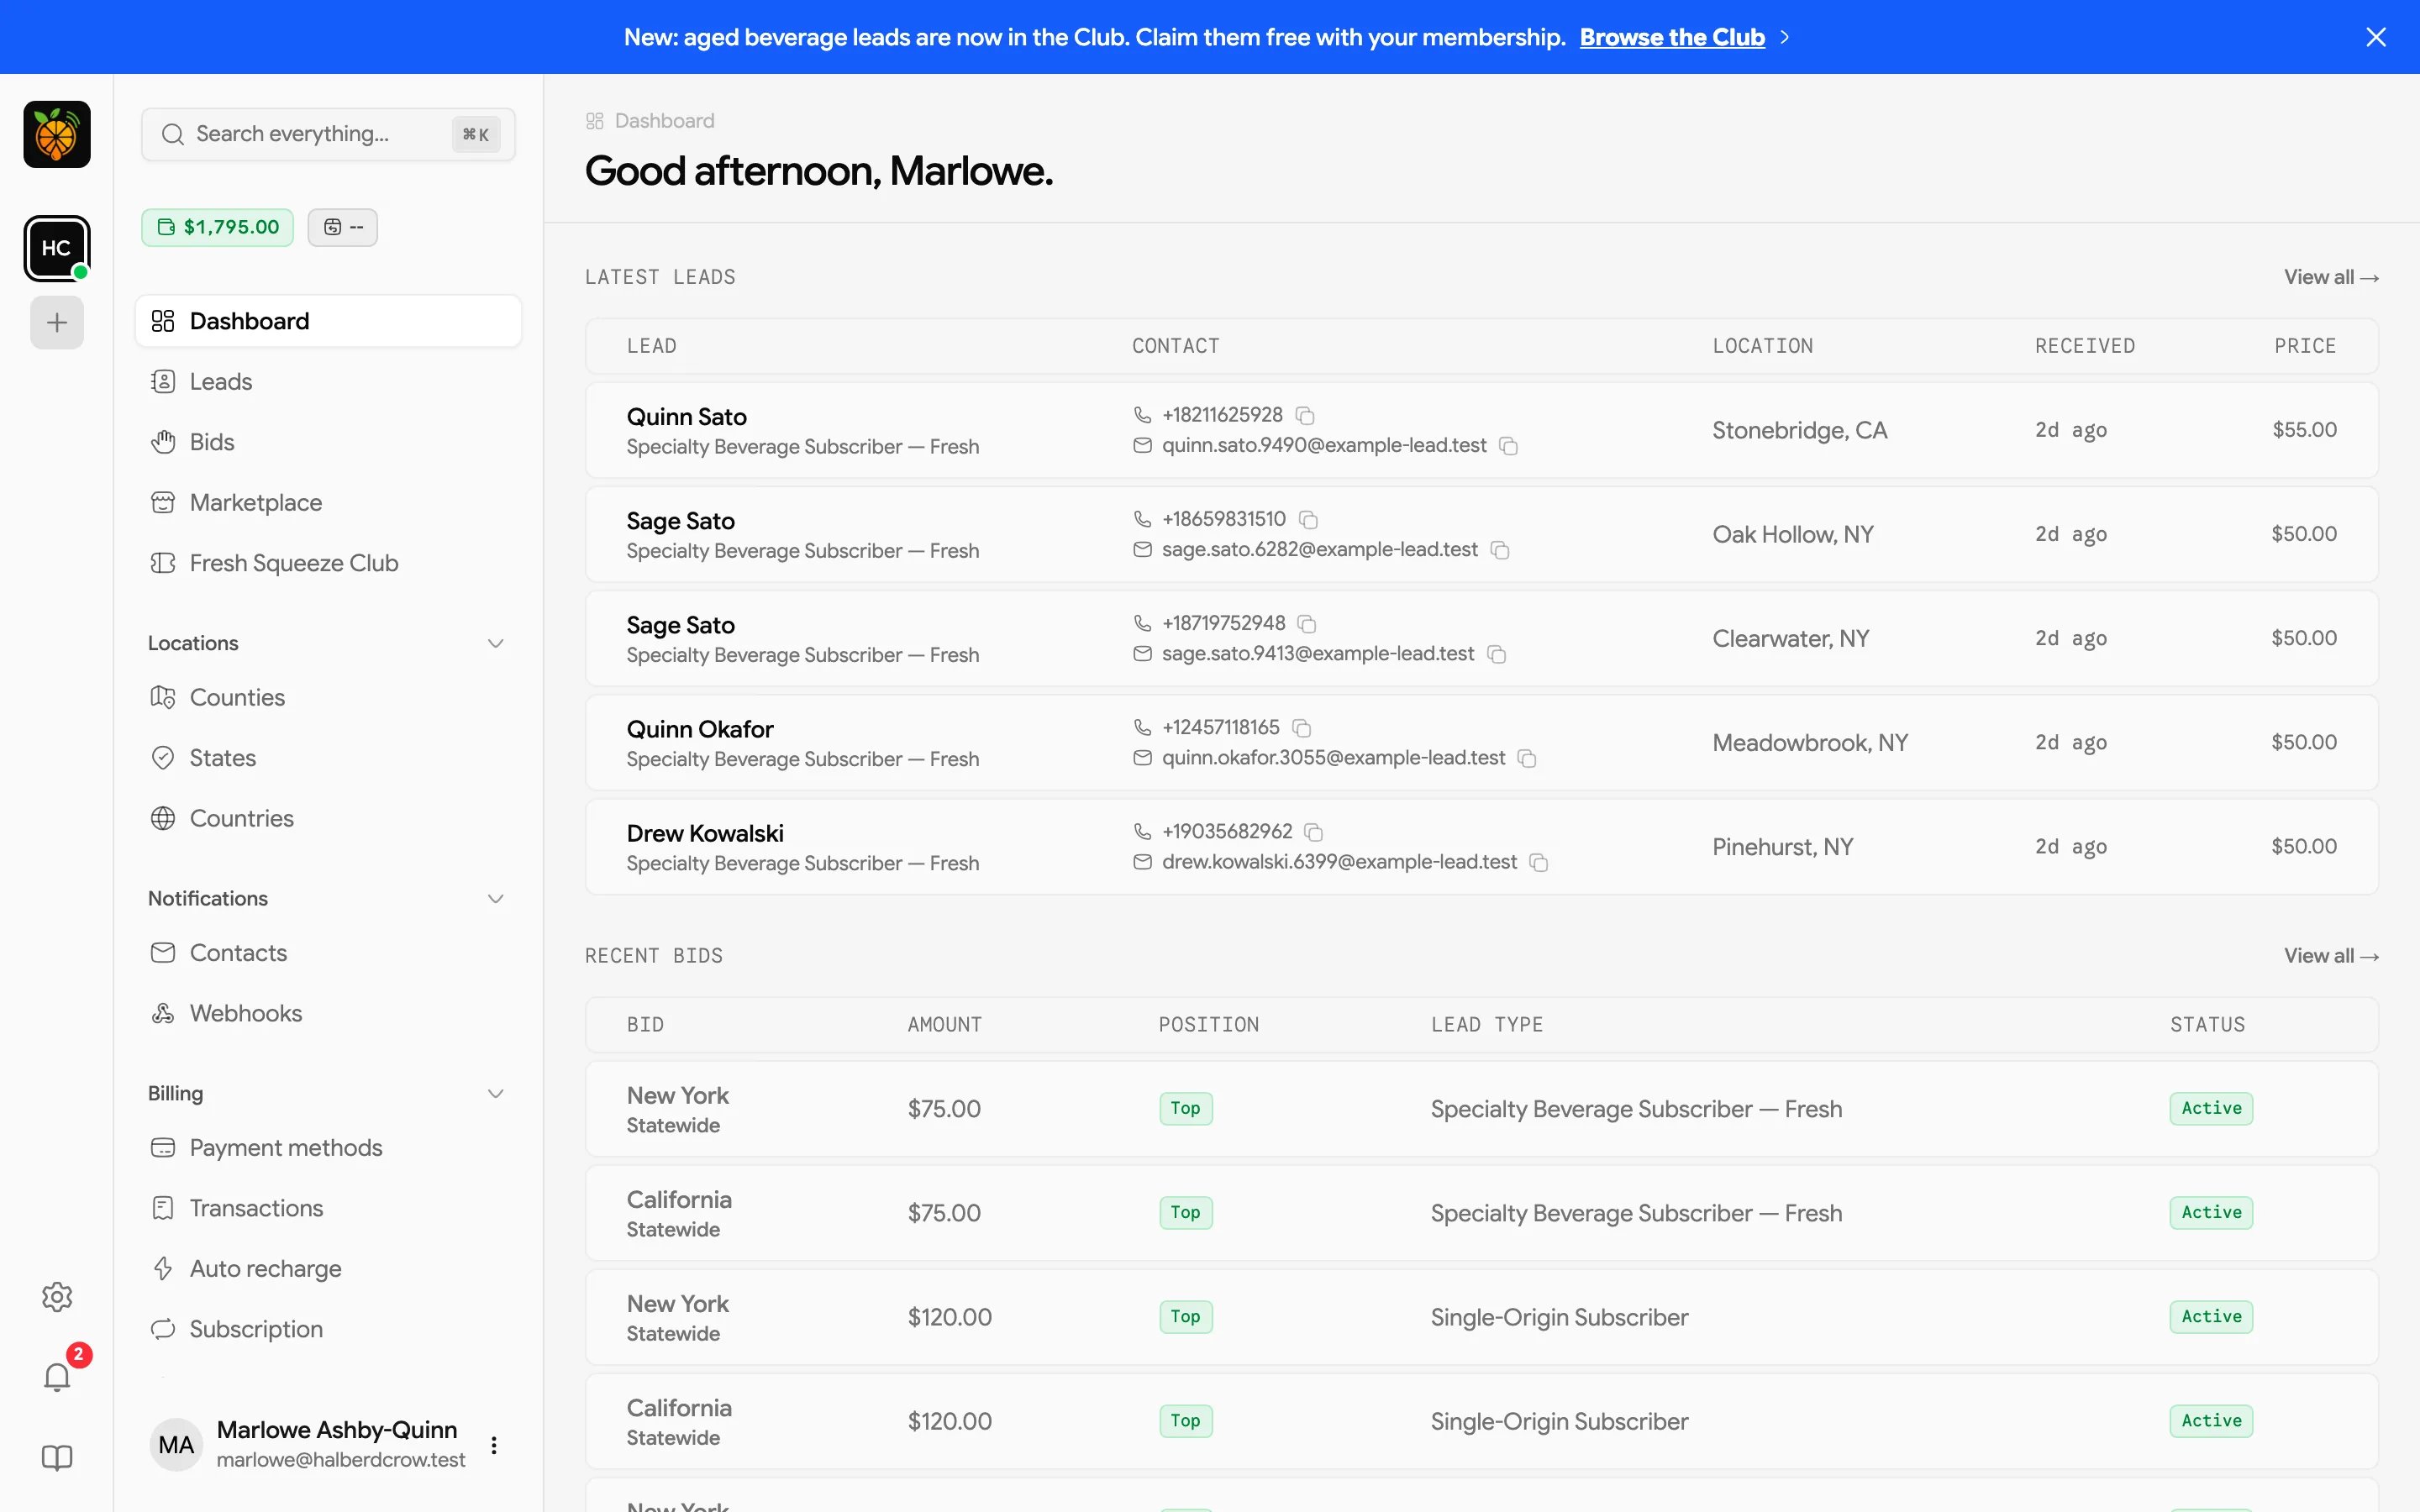The height and width of the screenshot is (1512, 2420).
Task: Navigate to Marketplace
Action: coord(328,503)
